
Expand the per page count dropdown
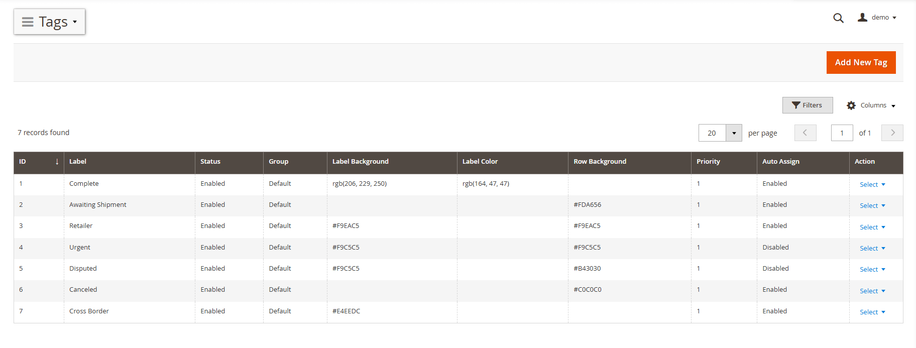click(x=734, y=133)
